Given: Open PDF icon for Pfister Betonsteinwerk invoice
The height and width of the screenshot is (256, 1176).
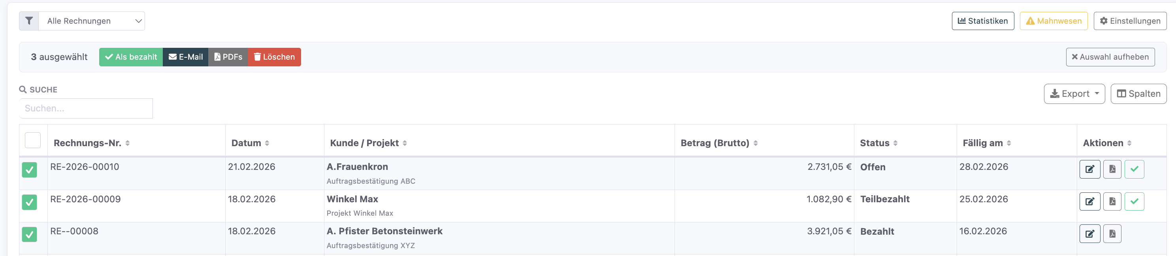Looking at the screenshot, I should point(1112,233).
